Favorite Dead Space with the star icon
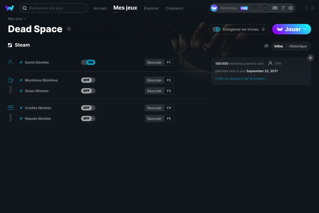Image resolution: width=319 pixels, height=213 pixels. click(x=69, y=29)
